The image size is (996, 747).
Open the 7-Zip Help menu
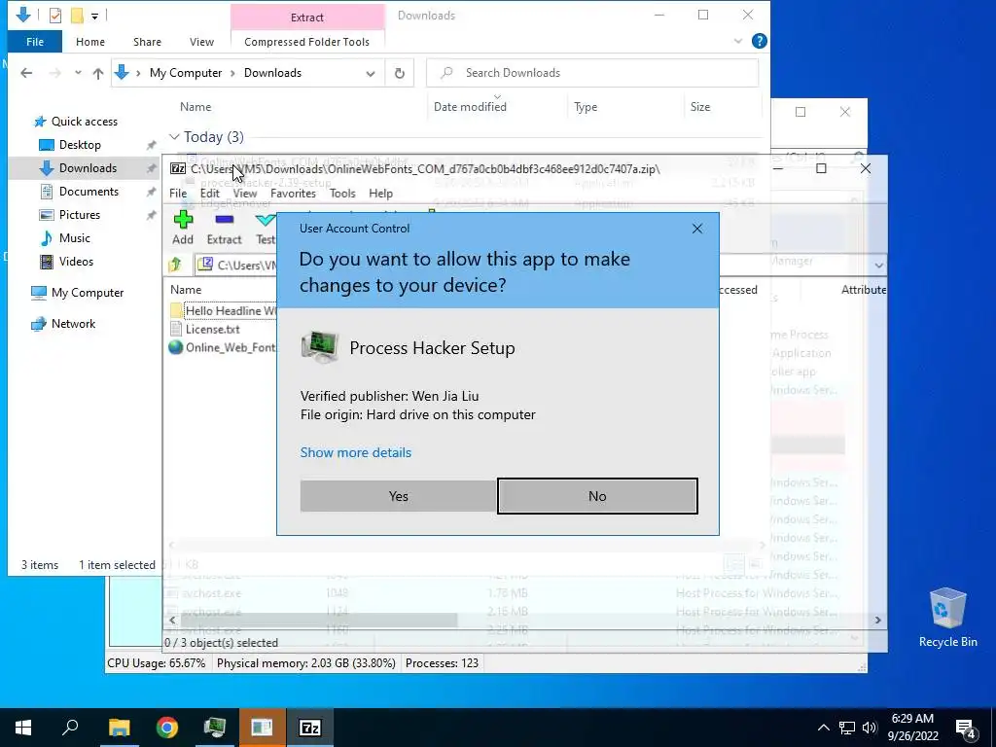[380, 194]
